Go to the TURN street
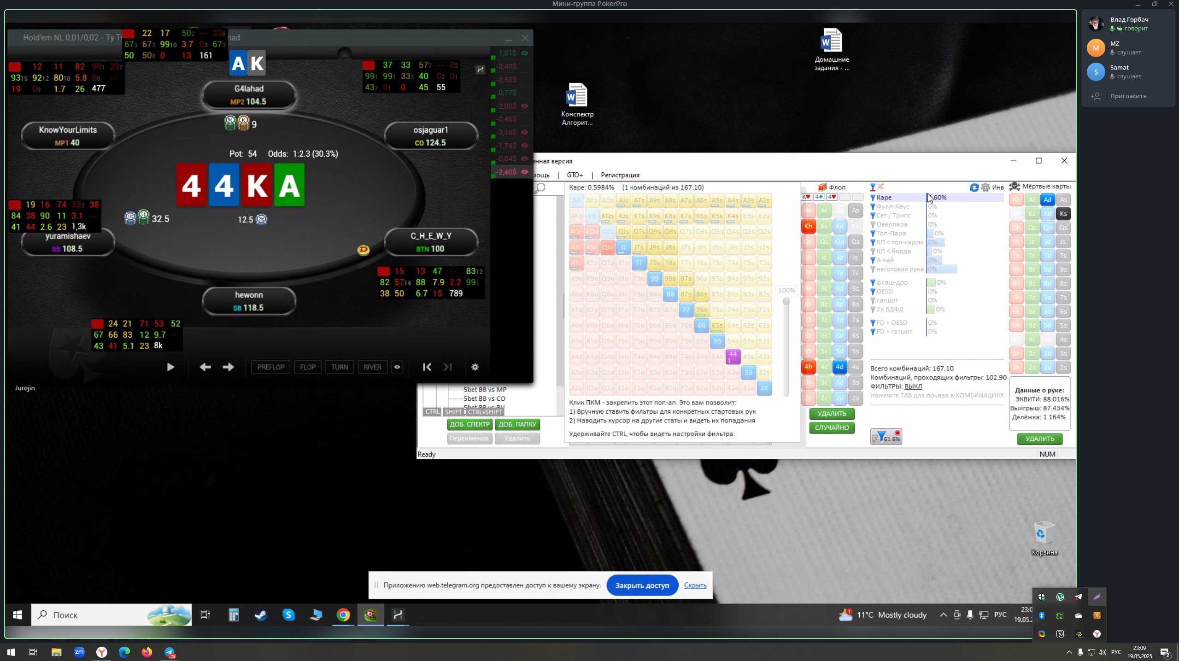The image size is (1179, 661). [339, 367]
